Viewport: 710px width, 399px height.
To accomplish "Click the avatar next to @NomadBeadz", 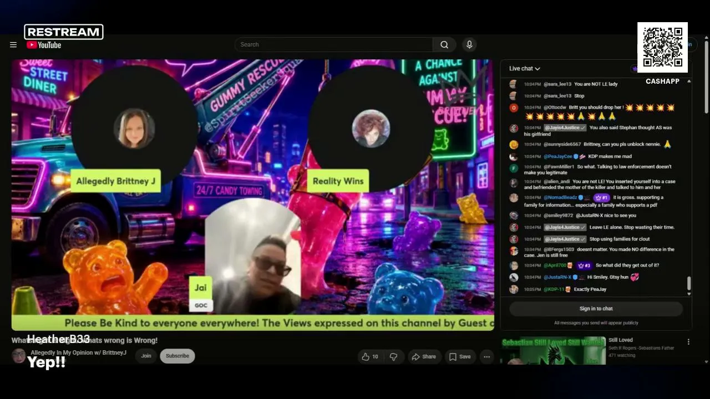I will coord(514,198).
